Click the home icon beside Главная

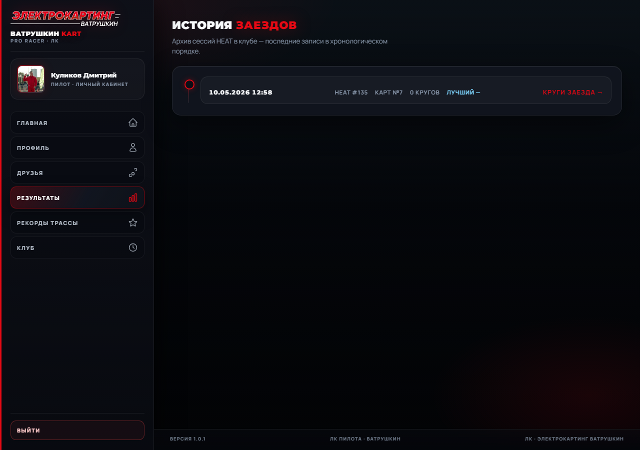click(133, 122)
